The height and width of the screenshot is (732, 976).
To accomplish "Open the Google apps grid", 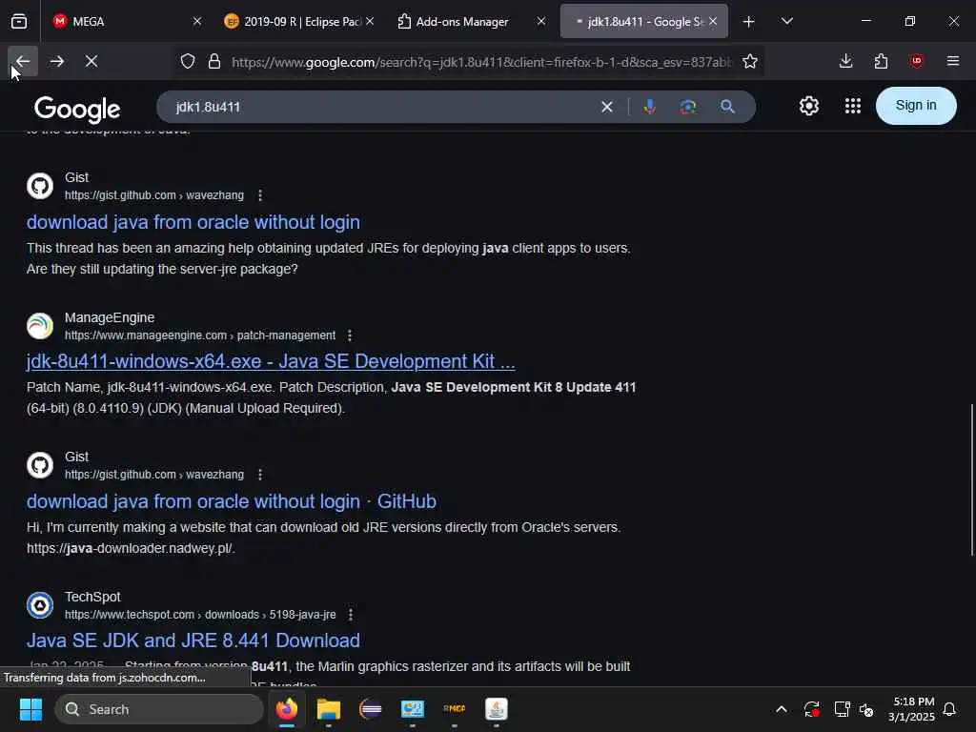I will [853, 106].
